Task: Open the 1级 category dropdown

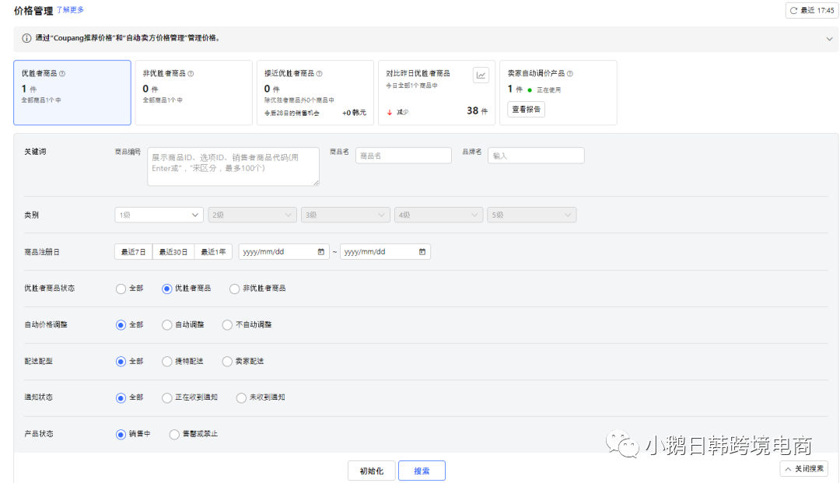Action: (x=159, y=214)
